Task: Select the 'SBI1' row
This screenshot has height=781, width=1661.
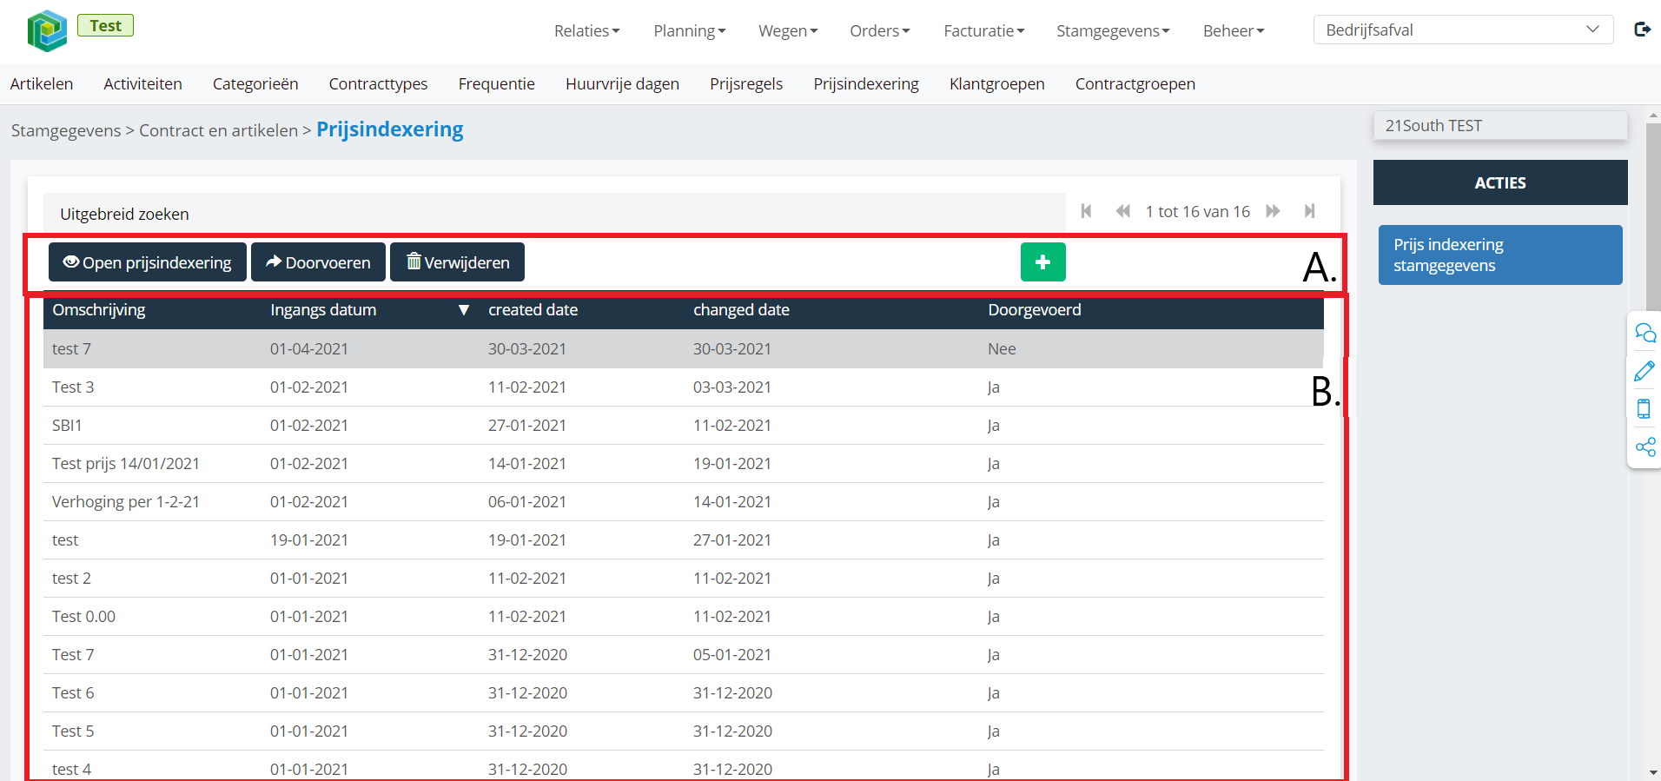Action: pos(684,425)
